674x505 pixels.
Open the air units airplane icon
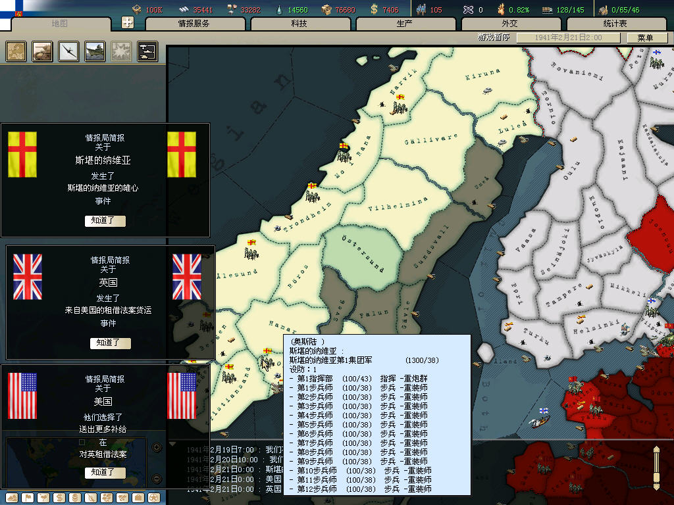[69, 51]
